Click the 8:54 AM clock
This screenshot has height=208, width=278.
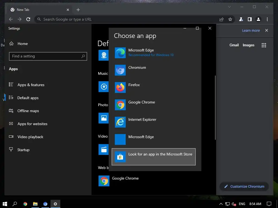click(x=255, y=204)
